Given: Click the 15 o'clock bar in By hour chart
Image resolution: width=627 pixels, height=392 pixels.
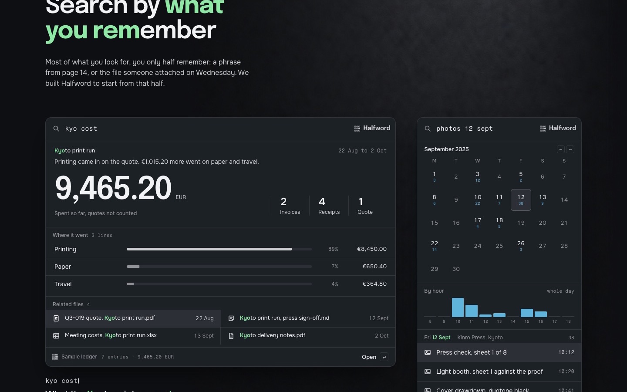Looking at the screenshot, I should point(527,313).
